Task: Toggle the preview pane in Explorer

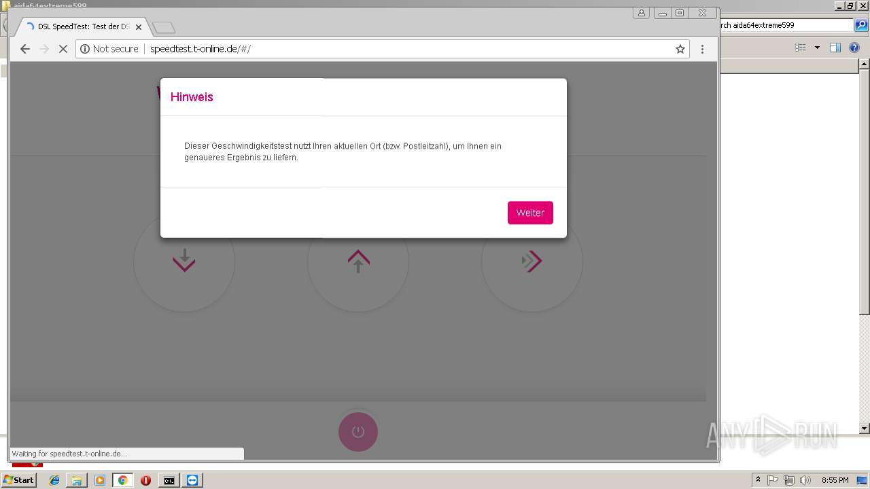Action: [835, 48]
